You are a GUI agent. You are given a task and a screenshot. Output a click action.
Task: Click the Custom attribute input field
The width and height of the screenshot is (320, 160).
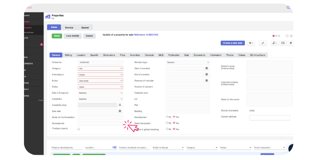pyautogui.click(x=270, y=118)
